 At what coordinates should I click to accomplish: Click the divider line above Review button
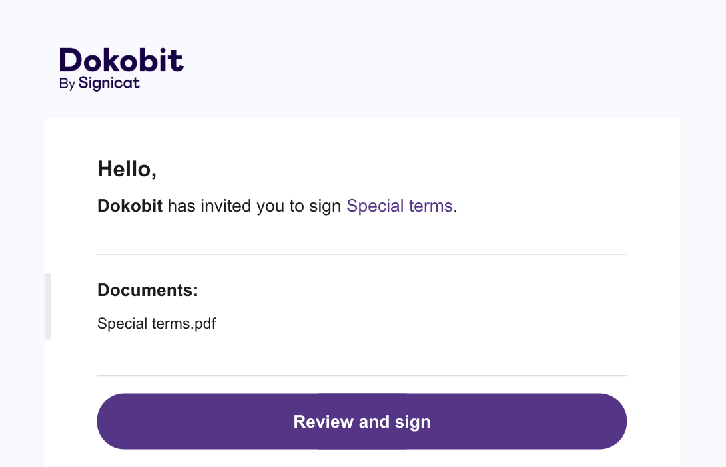(362, 375)
